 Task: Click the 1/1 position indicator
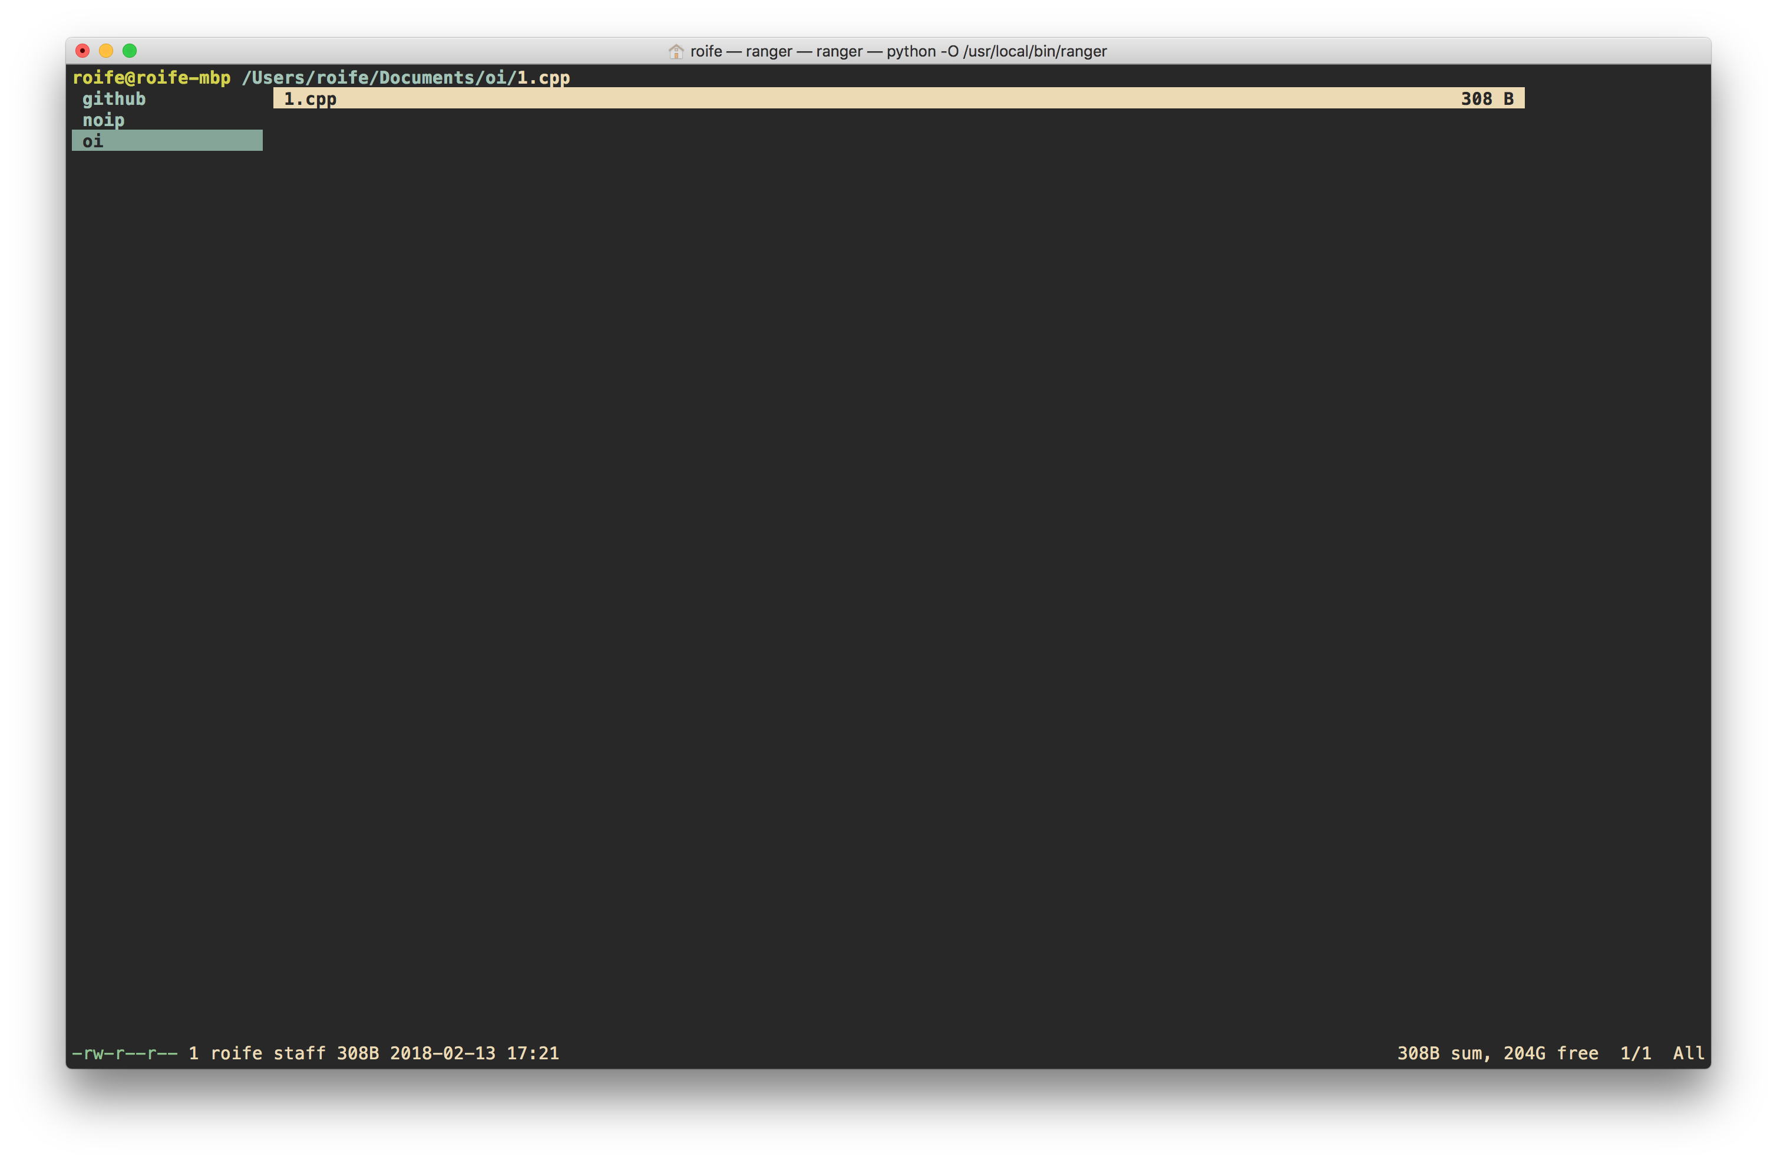tap(1635, 1053)
